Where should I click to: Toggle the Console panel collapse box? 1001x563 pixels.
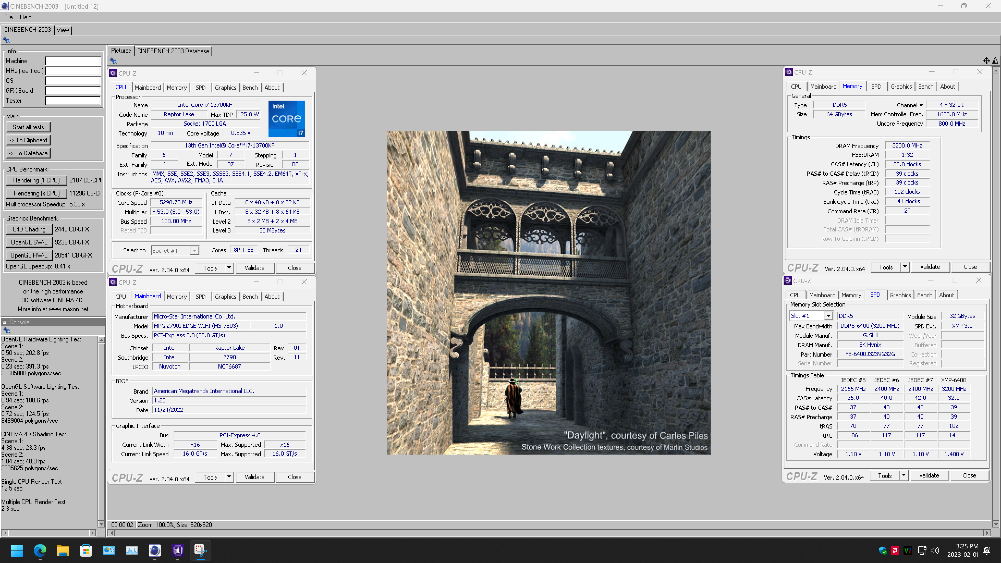(x=5, y=322)
